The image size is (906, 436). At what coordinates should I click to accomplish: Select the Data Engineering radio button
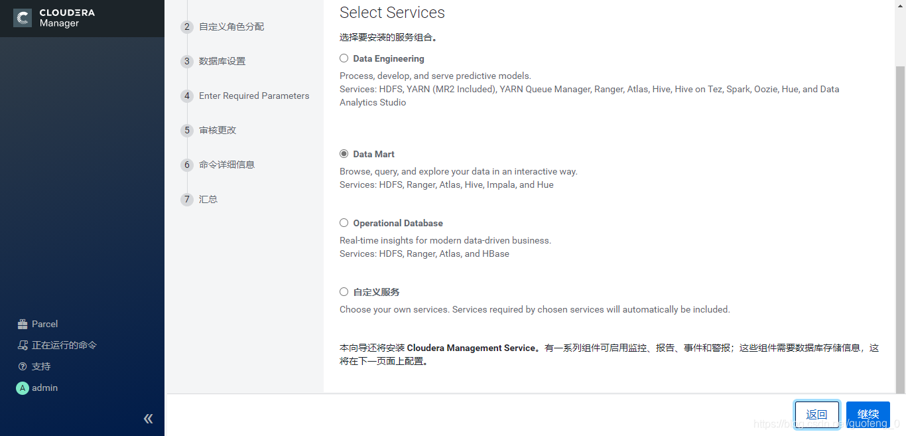[344, 58]
